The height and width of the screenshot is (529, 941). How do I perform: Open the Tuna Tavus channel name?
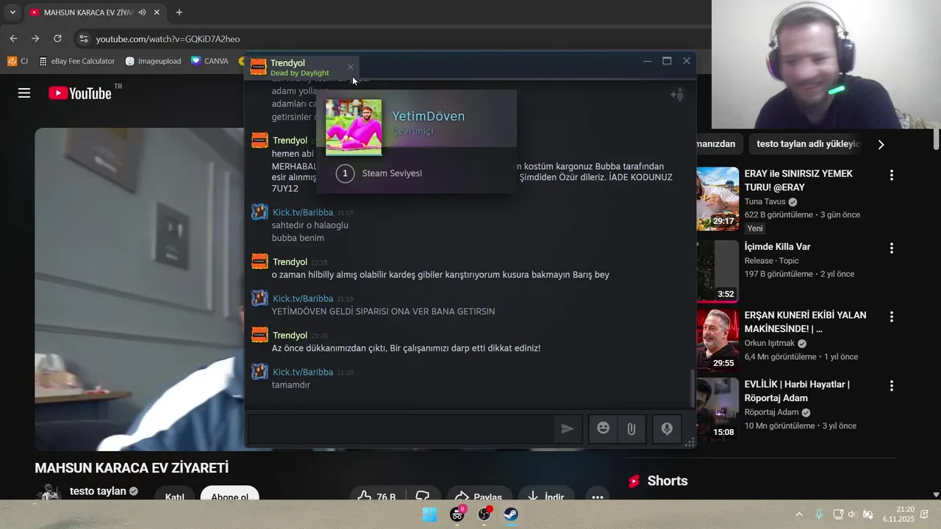765,201
